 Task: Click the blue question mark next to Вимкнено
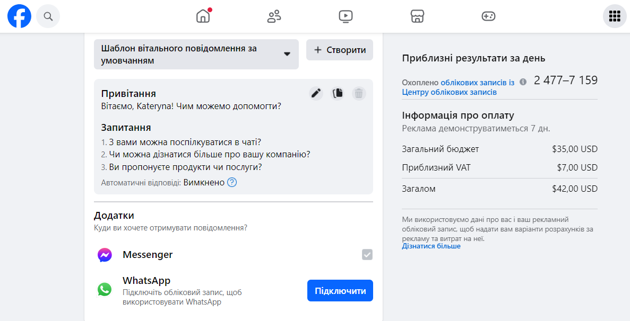[x=231, y=182]
